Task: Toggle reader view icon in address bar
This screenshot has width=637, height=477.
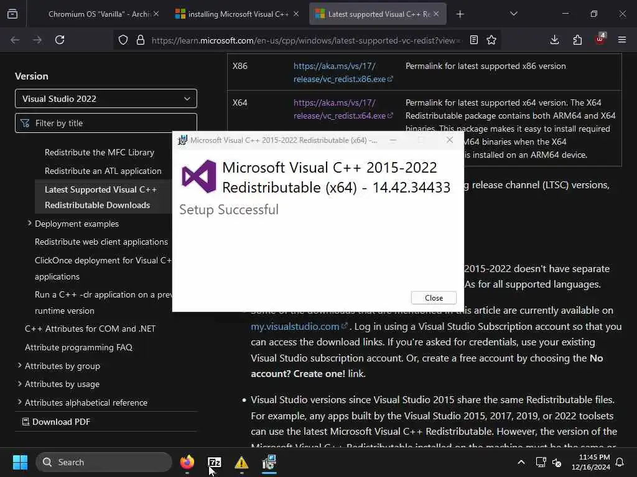Action: pos(473,40)
